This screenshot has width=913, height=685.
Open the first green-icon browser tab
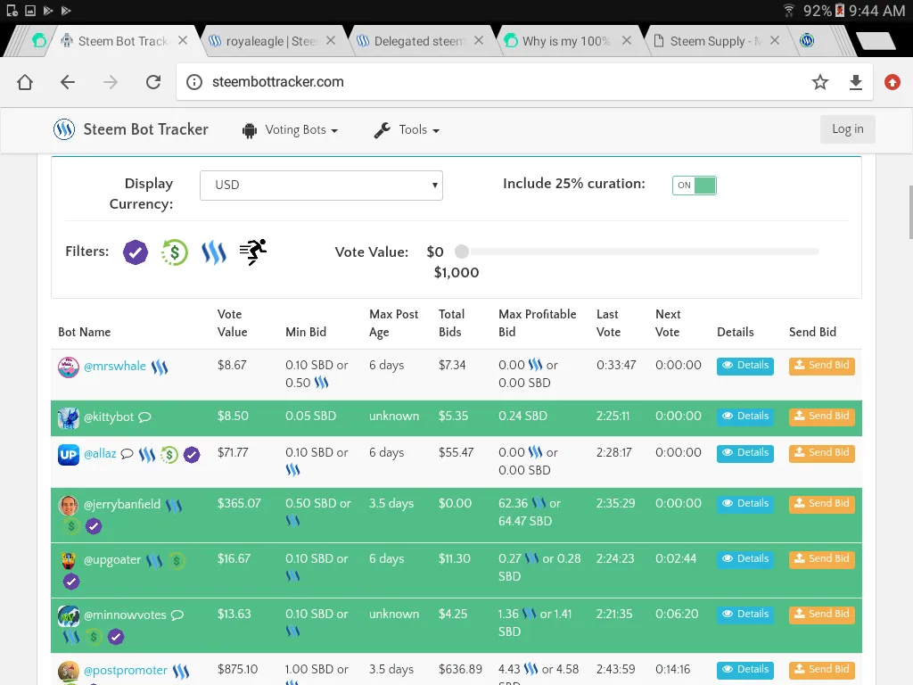(x=39, y=41)
